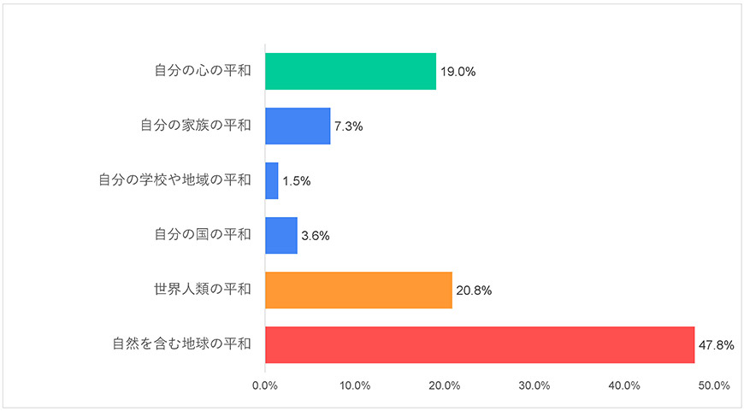This screenshot has width=744, height=411.
Task: Select the blue 自分の家族の平和 bar
Action: (x=298, y=126)
